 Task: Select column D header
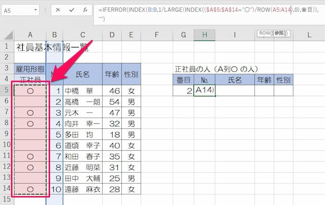coord(112,35)
